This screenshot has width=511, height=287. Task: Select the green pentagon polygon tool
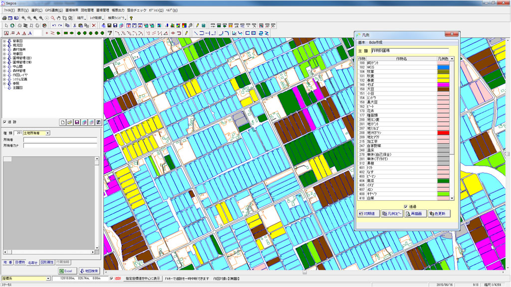59,33
